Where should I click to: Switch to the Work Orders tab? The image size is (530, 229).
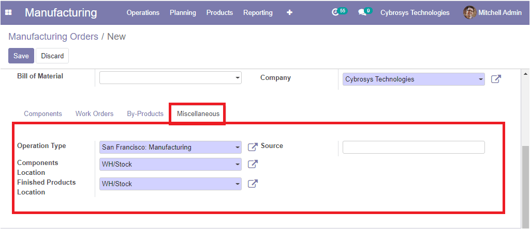tap(94, 113)
